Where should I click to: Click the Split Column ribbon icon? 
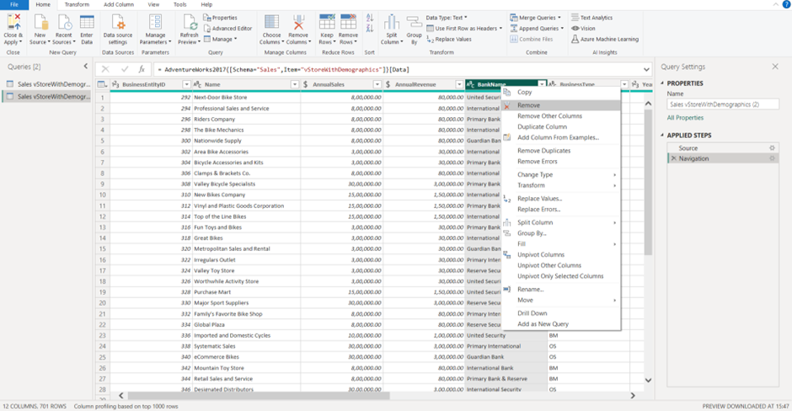click(392, 24)
